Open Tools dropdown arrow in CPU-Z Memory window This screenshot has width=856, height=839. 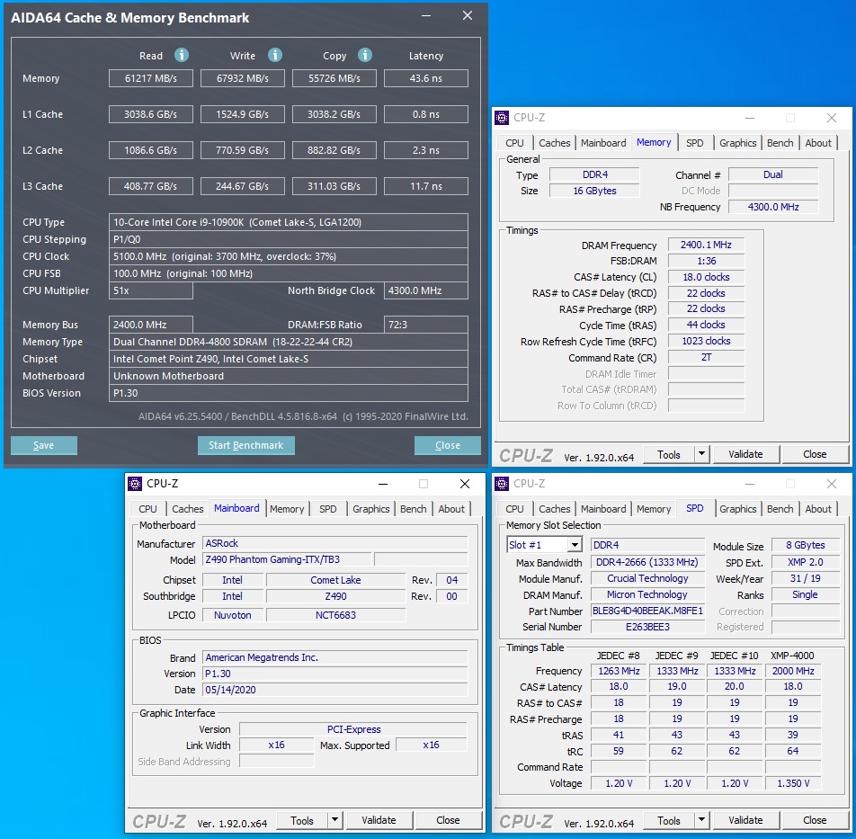click(x=701, y=454)
